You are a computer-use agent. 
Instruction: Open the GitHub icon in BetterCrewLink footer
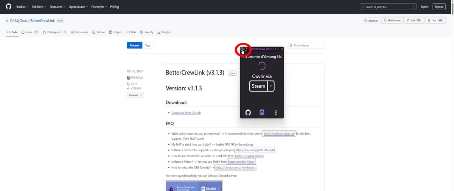click(248, 113)
